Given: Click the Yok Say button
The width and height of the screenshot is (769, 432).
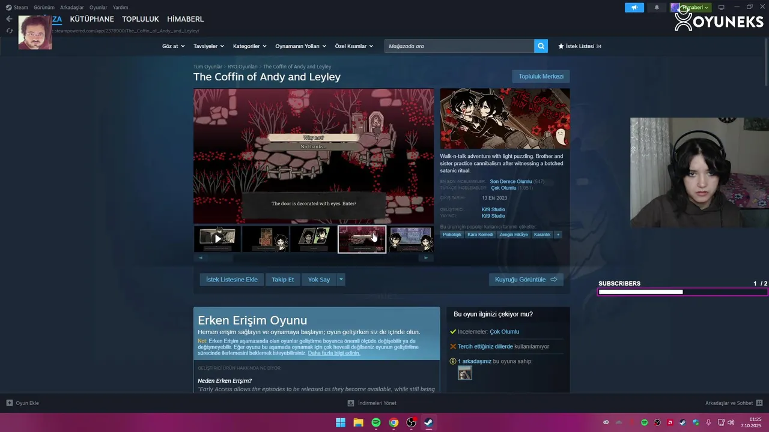Looking at the screenshot, I should tap(319, 280).
